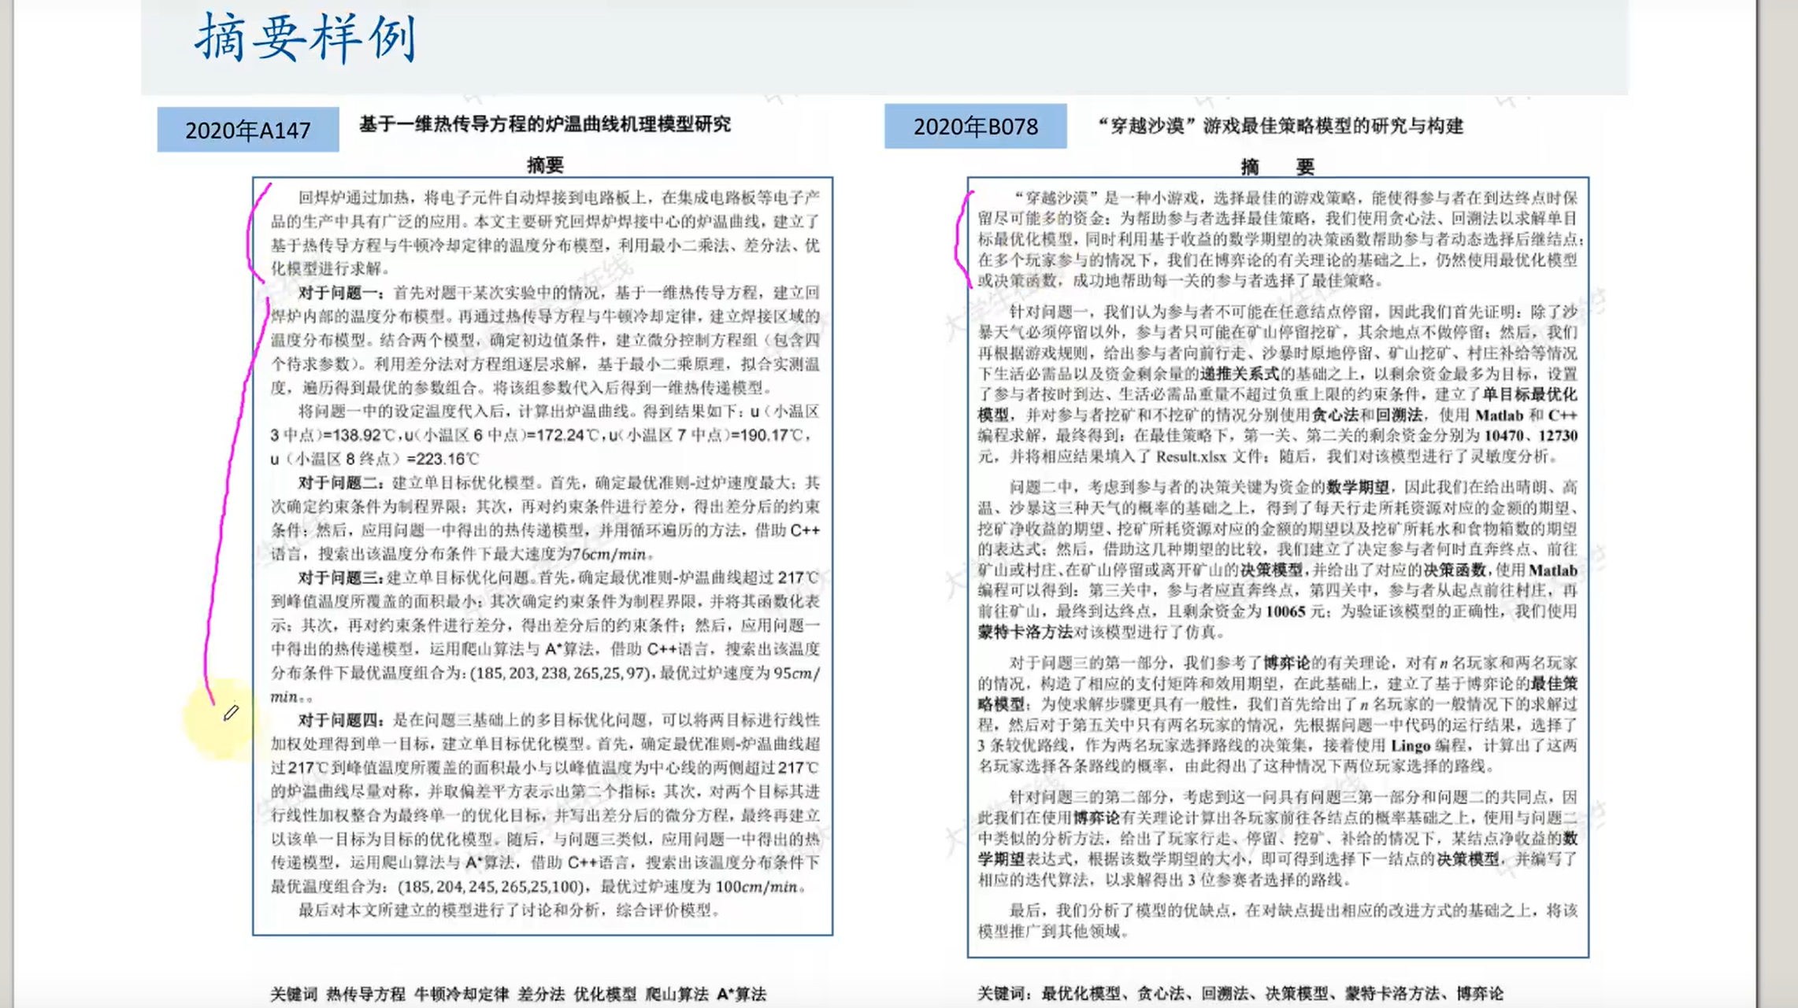Click the bold heading 对于问题三:
The height and width of the screenshot is (1008, 1798).
pos(341,578)
